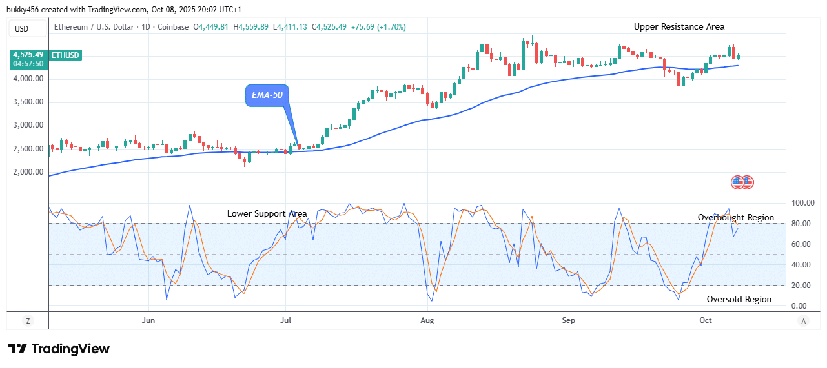Open the USD currency selector
The height and width of the screenshot is (368, 827).
pyautogui.click(x=22, y=28)
